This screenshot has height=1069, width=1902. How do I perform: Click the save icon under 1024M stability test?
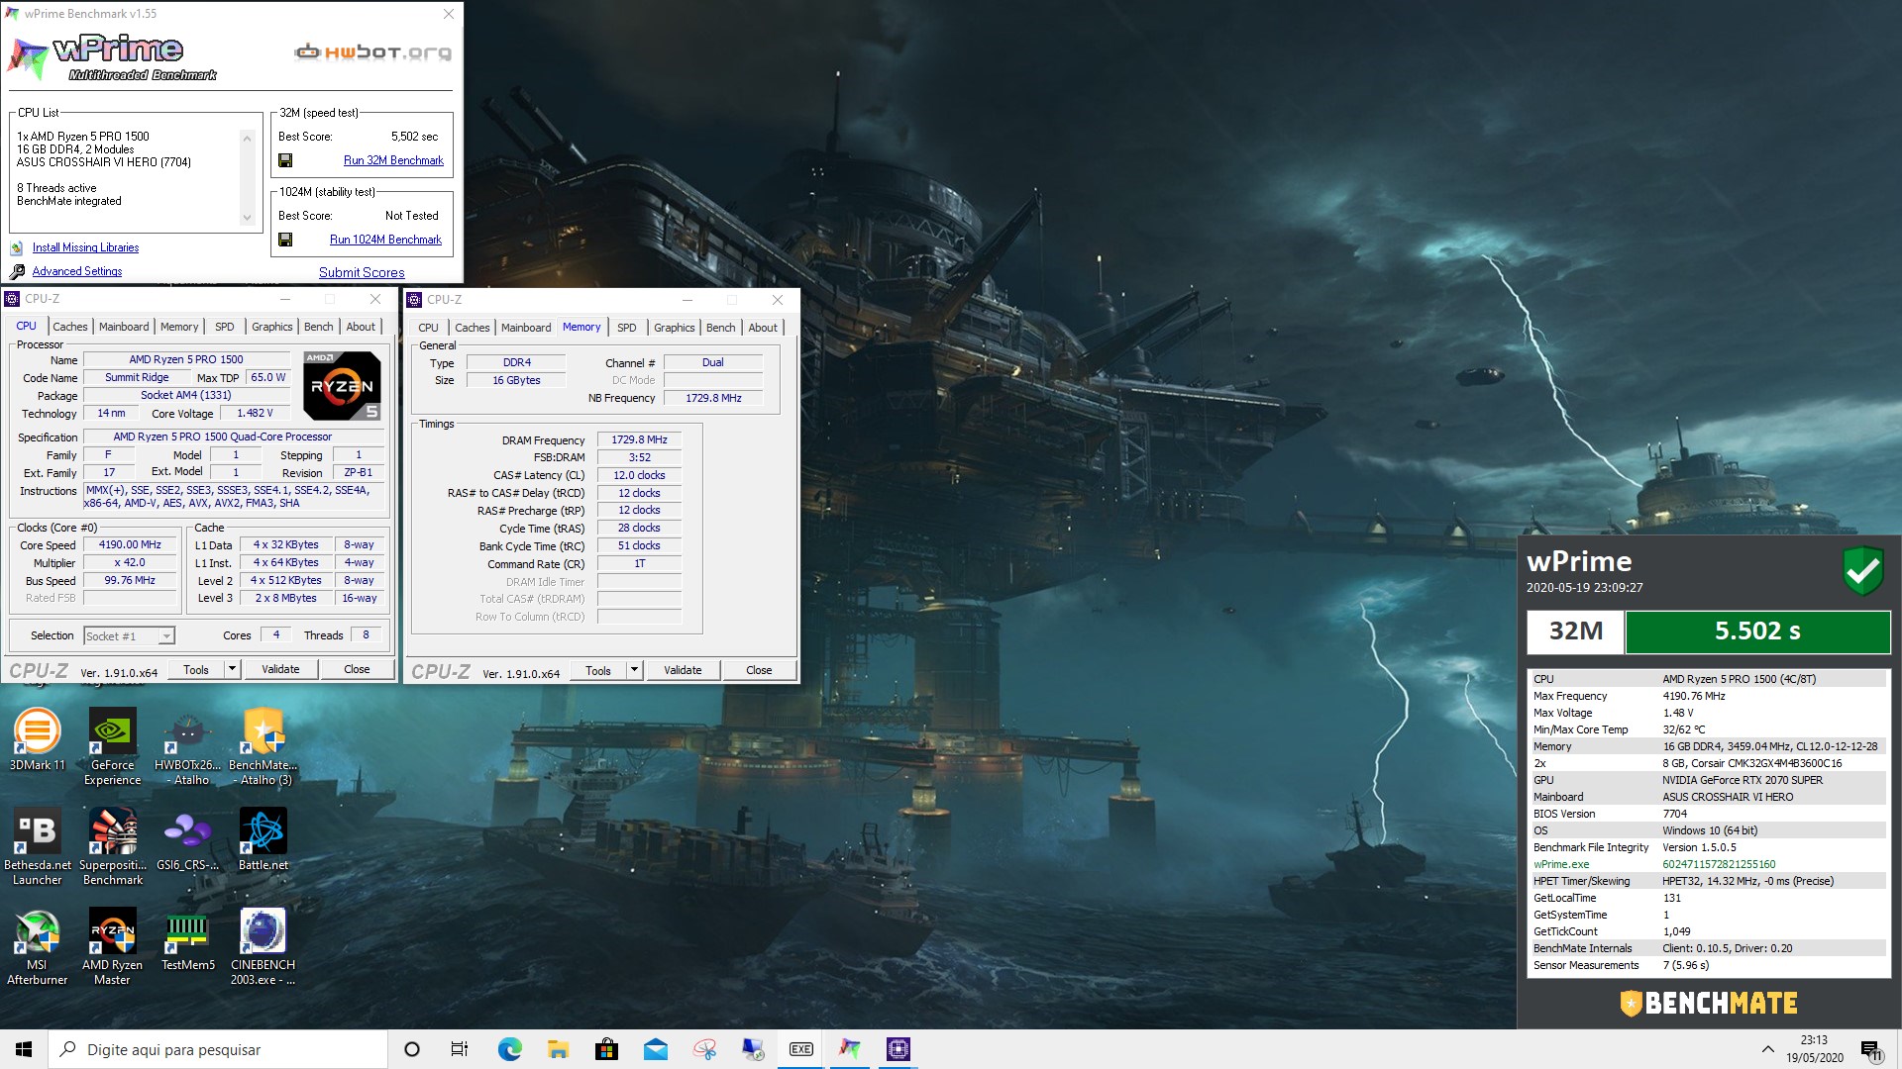[x=285, y=240]
